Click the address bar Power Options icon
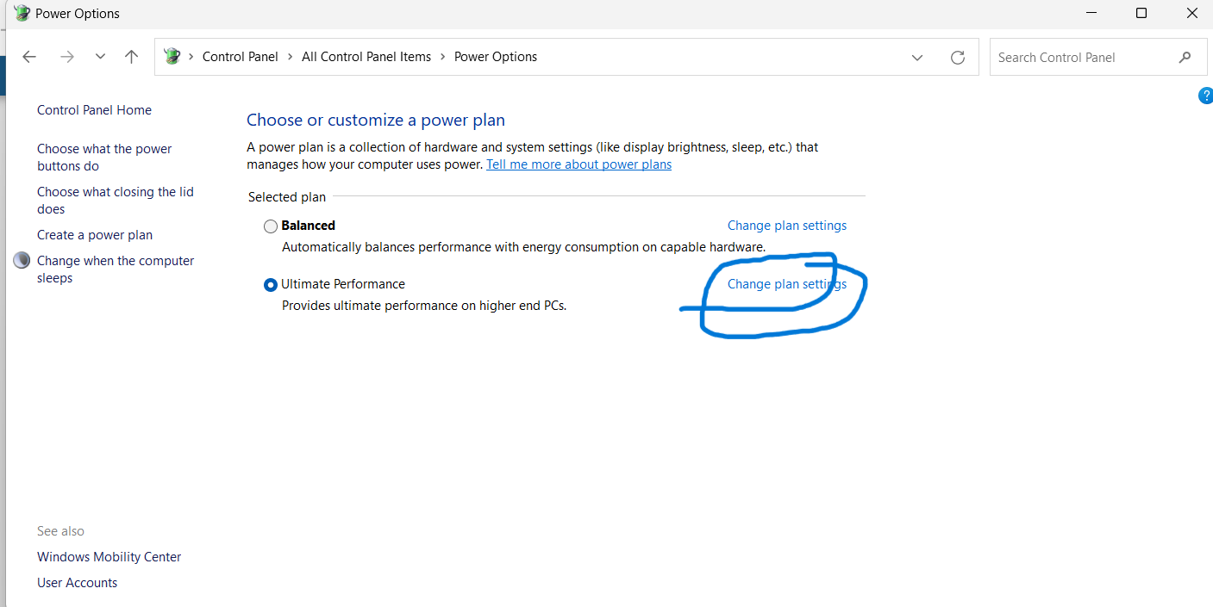 [172, 57]
